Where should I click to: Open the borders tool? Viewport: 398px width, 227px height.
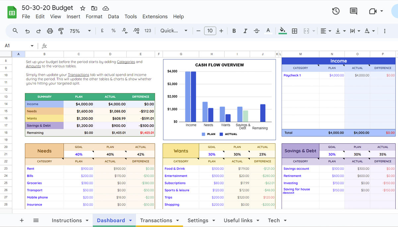coord(295,30)
